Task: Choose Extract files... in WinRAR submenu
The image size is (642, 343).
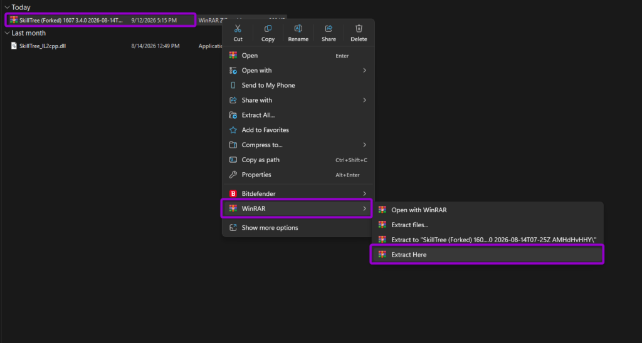Action: (x=487, y=225)
